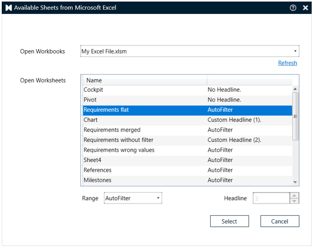Screen dimensions: 314x248
Task: Select Requirements wrong values worksheet
Action: coord(188,150)
